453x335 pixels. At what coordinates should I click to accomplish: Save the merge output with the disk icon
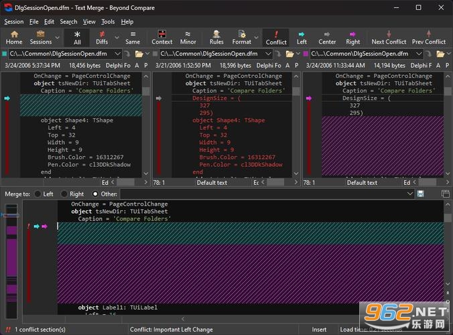click(420, 194)
